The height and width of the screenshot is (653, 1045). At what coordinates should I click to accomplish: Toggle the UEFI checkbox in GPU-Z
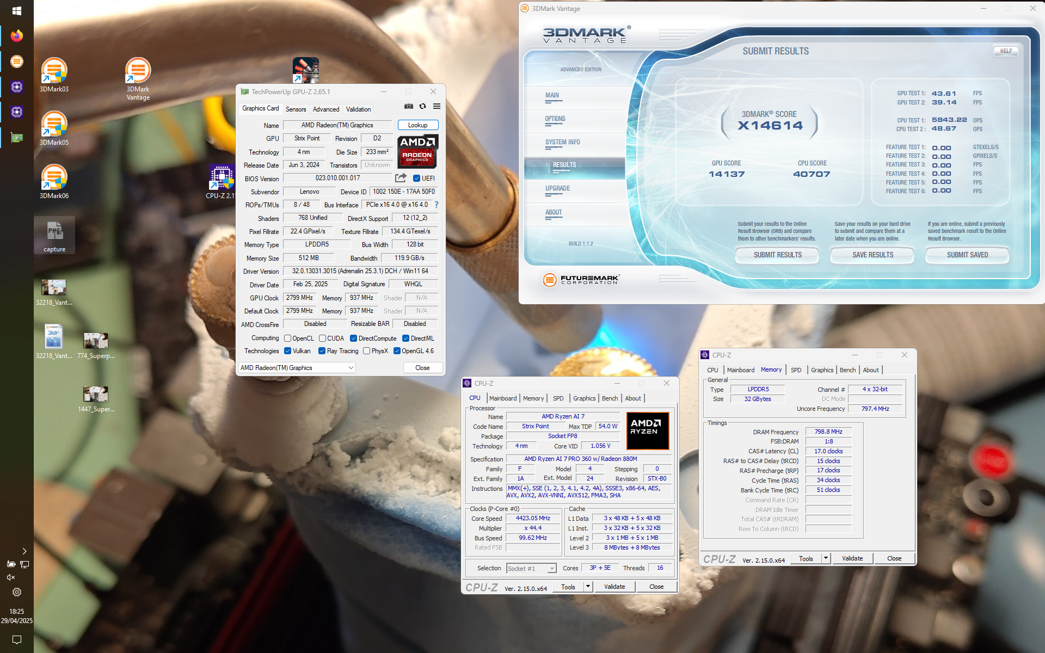tap(416, 178)
